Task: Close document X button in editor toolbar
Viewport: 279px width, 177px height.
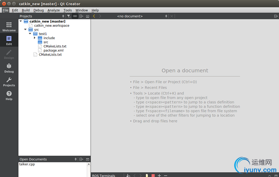Action: (x=172, y=16)
